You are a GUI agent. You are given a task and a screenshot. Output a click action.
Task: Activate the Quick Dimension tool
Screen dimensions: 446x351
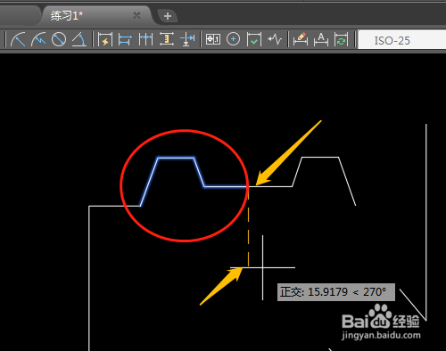pos(105,39)
